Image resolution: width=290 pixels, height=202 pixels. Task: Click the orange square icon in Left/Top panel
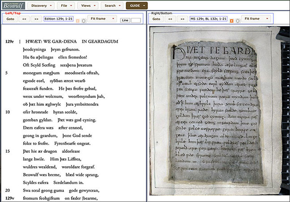(78, 21)
